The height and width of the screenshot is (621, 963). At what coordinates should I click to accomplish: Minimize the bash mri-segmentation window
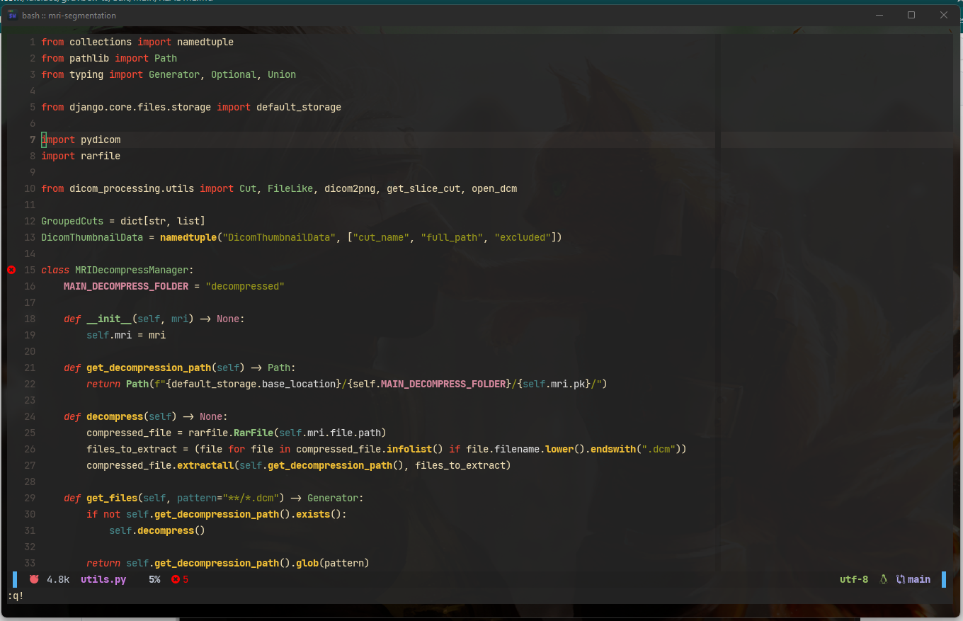(x=879, y=15)
